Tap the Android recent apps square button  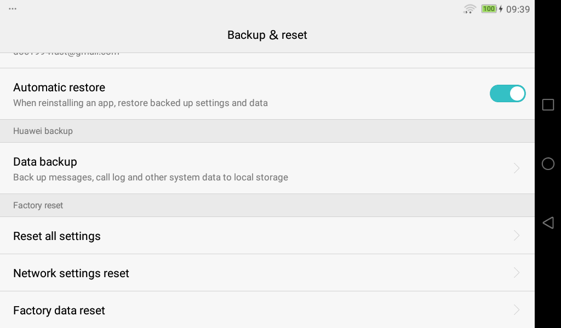(x=548, y=105)
